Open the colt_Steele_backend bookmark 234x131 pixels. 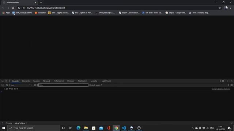pyautogui.click(x=22, y=13)
